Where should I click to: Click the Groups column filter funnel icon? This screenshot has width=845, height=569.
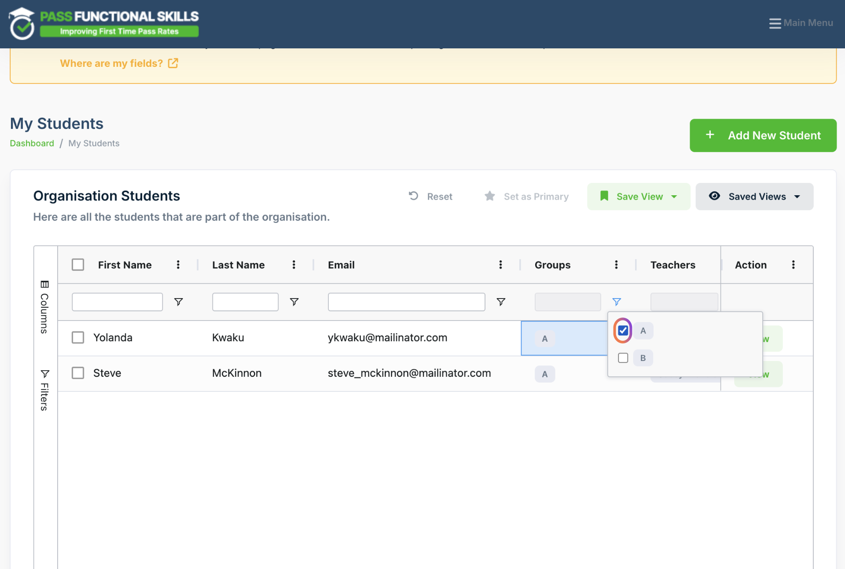[x=617, y=302]
